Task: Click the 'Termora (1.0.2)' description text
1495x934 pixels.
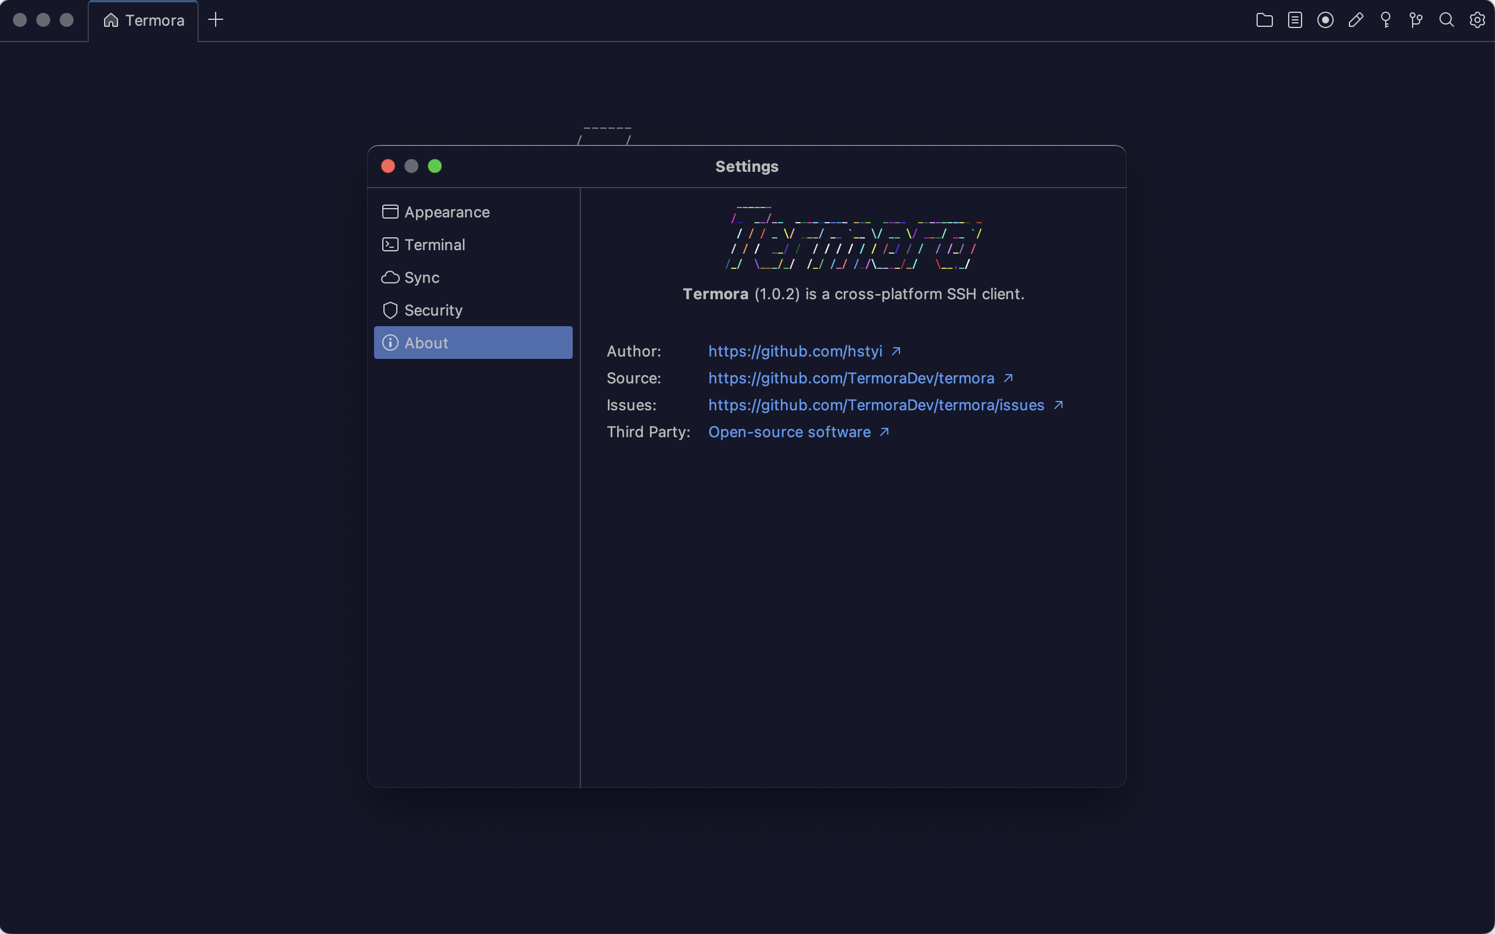Action: tap(853, 294)
